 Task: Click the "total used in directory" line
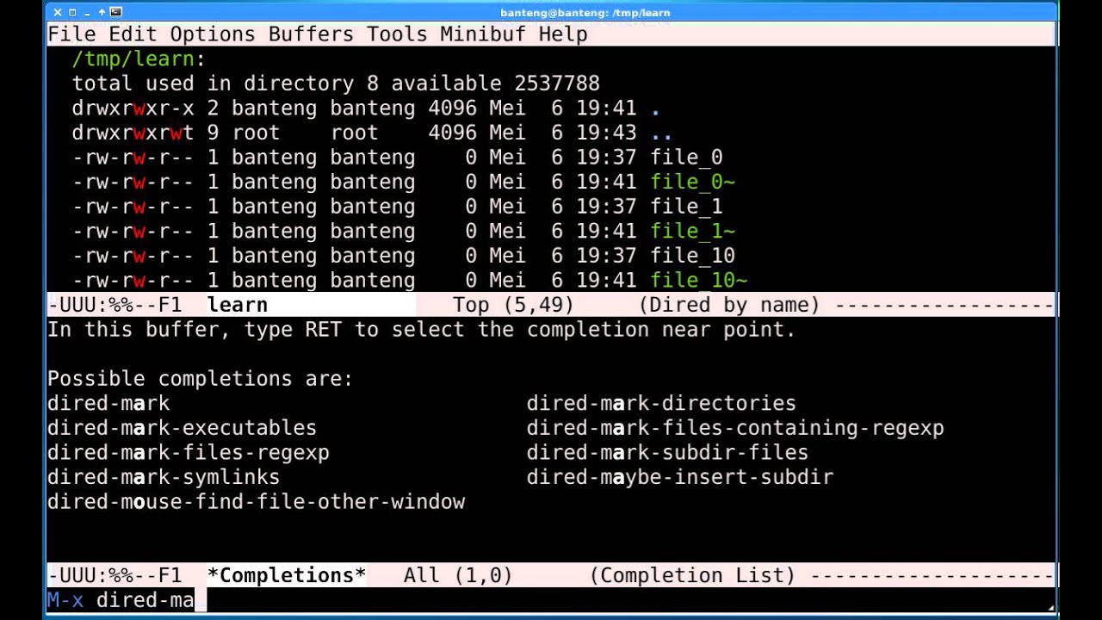tap(336, 84)
